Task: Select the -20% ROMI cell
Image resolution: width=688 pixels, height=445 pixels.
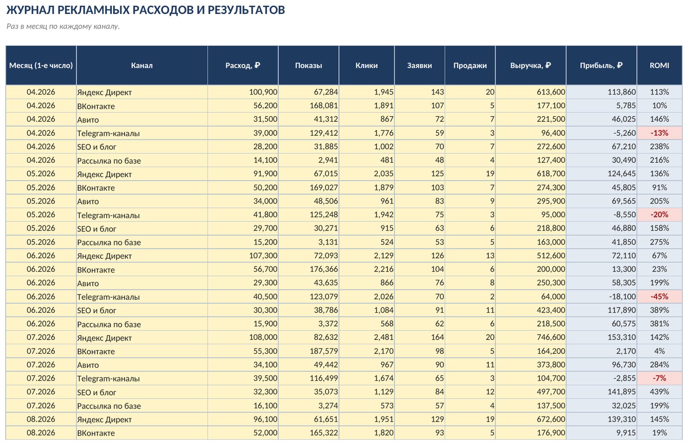Action: (659, 215)
